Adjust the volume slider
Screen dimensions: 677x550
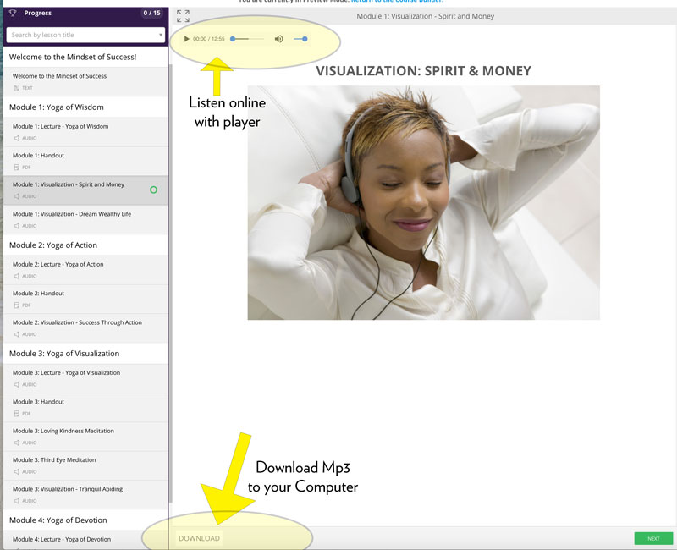click(300, 39)
